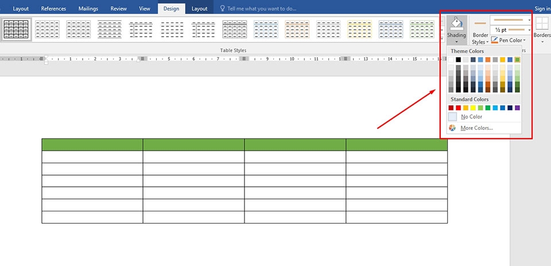Click Theme Colors heading text
551x266 pixels.
click(467, 51)
